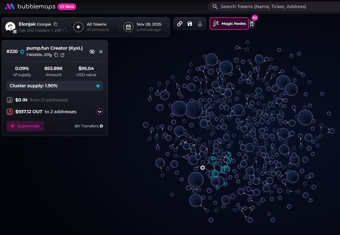Click the 853.89K Amount value

54,68
